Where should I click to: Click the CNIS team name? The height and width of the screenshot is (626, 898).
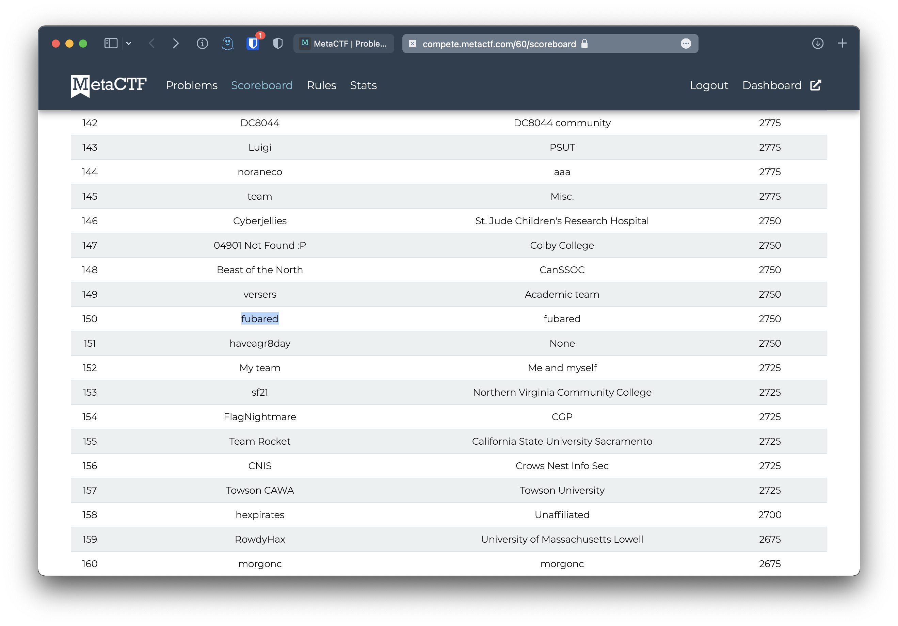(x=260, y=466)
